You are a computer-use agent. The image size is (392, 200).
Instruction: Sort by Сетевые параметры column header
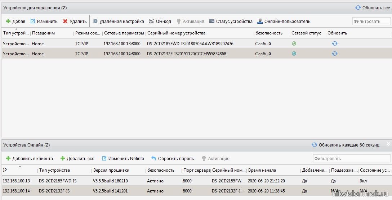coord(124,33)
